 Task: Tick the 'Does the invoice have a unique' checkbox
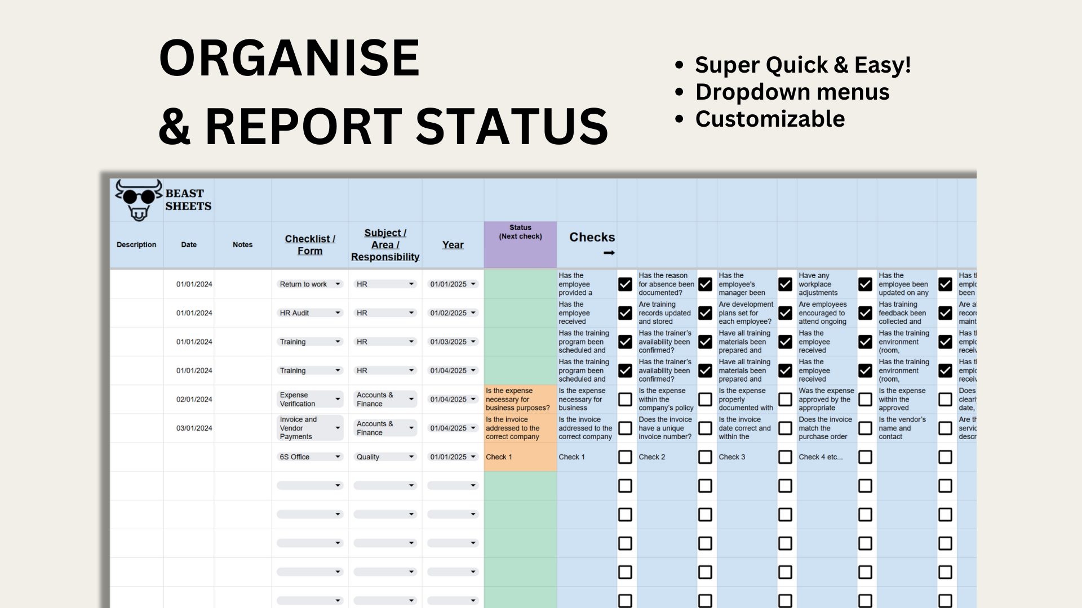click(705, 428)
